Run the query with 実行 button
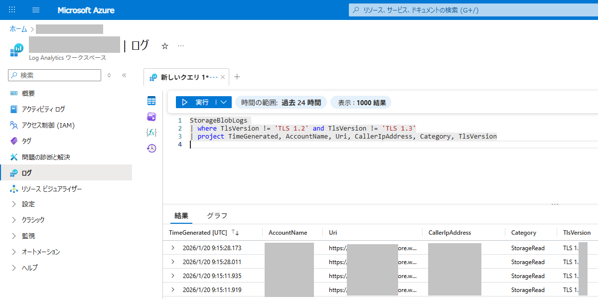 coord(196,102)
